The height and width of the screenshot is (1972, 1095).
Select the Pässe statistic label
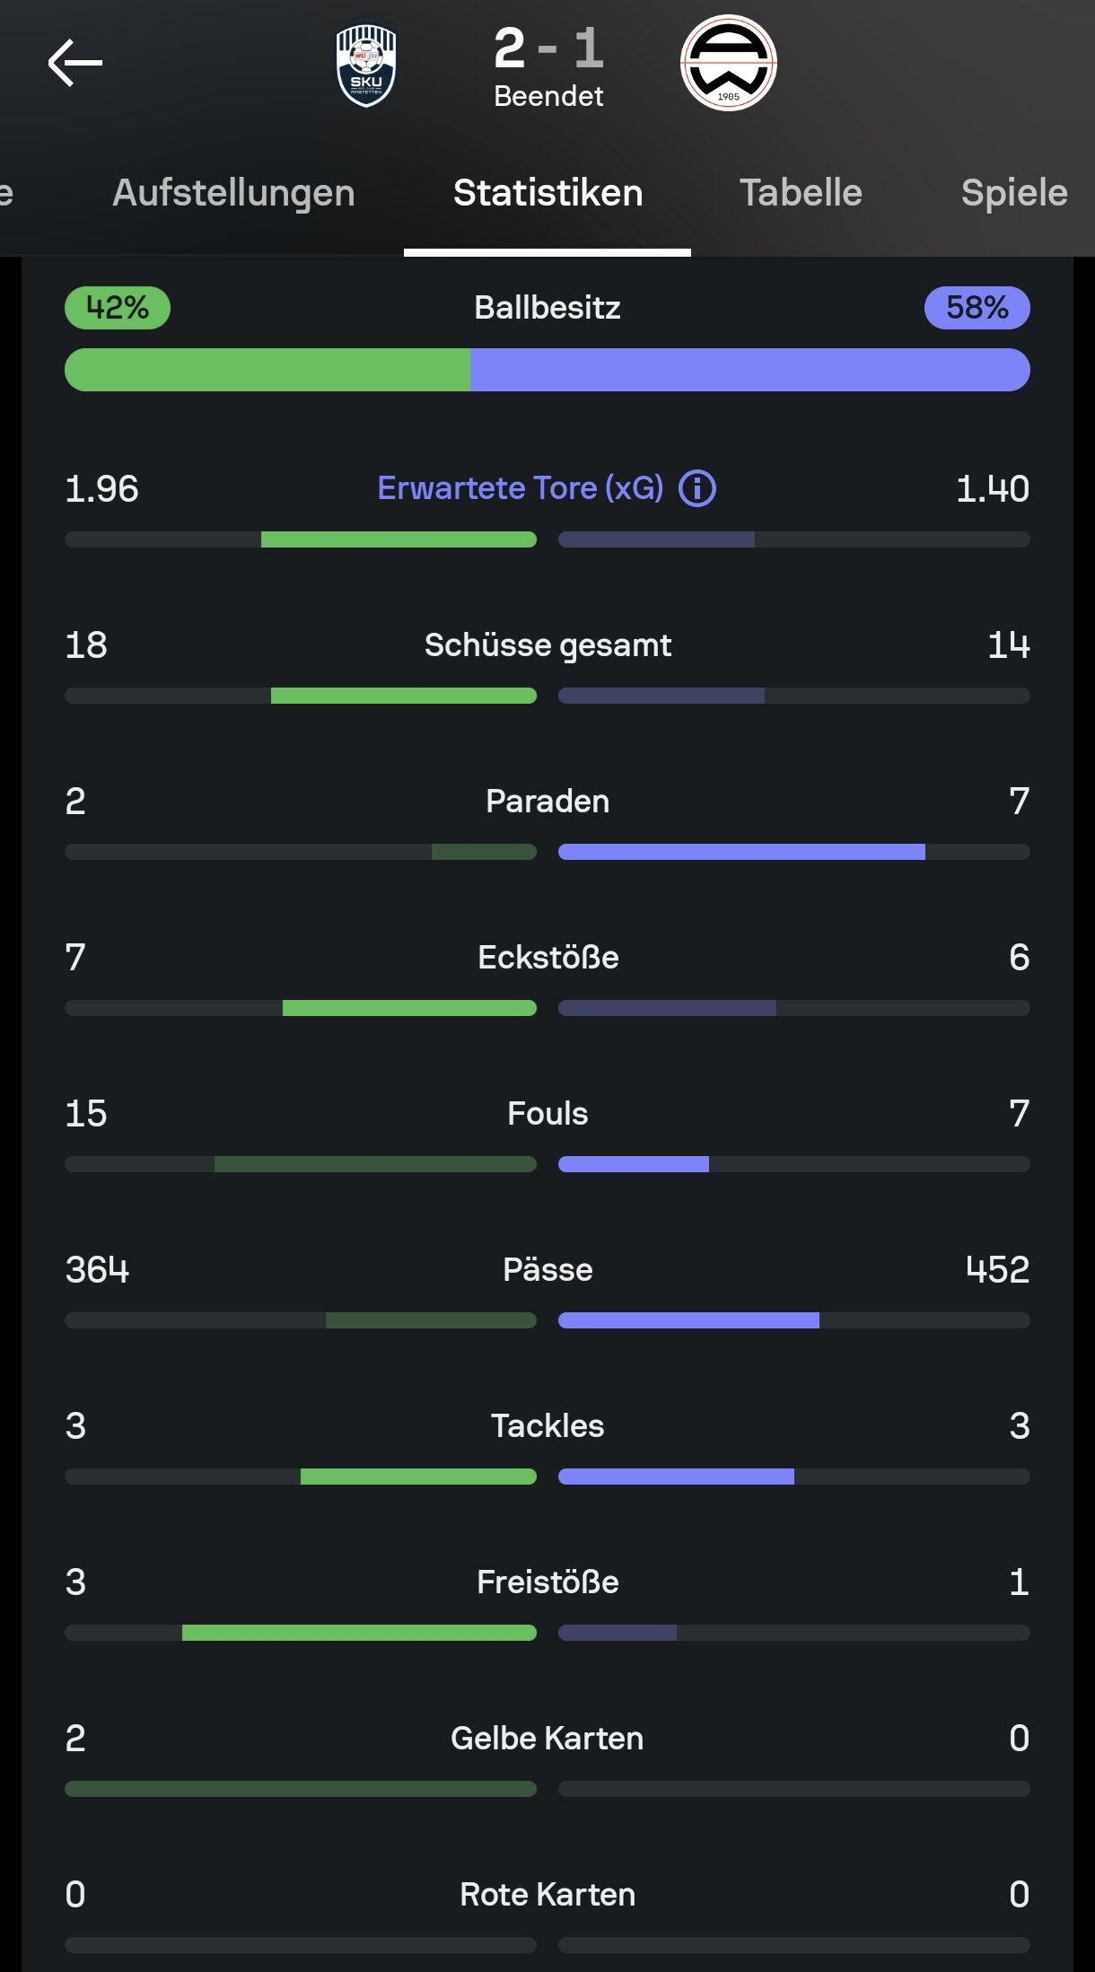point(547,1270)
